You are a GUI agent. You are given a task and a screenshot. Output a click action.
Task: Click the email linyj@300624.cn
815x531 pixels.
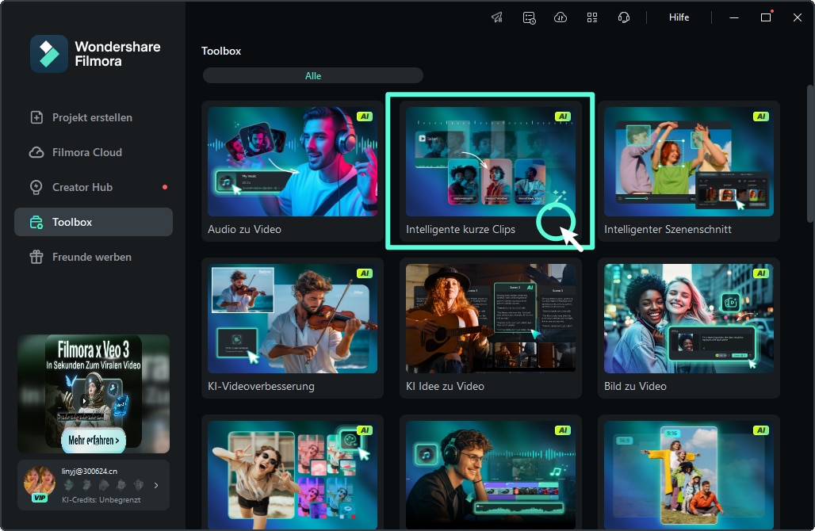[90, 472]
